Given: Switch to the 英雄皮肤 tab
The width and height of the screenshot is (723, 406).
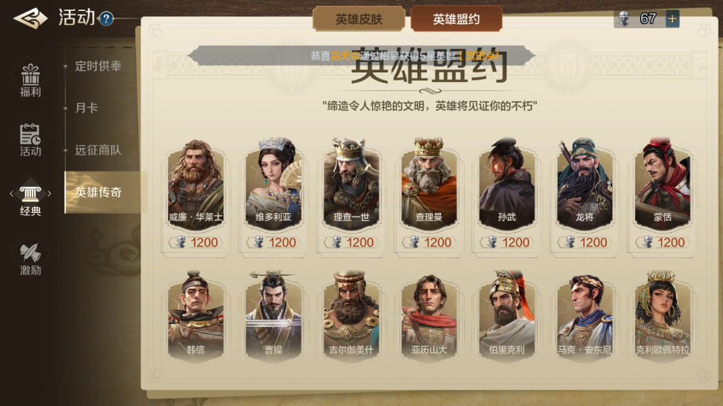Looking at the screenshot, I should click(359, 19).
